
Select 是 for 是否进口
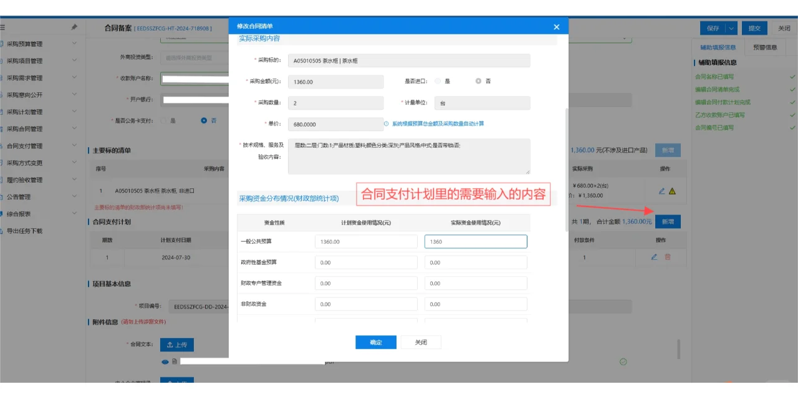point(438,81)
